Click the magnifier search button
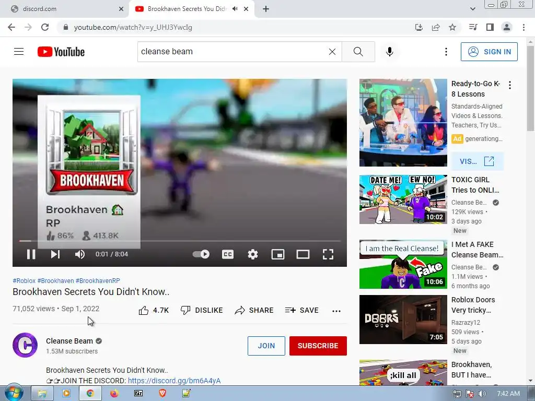The image size is (535, 401). (x=358, y=52)
